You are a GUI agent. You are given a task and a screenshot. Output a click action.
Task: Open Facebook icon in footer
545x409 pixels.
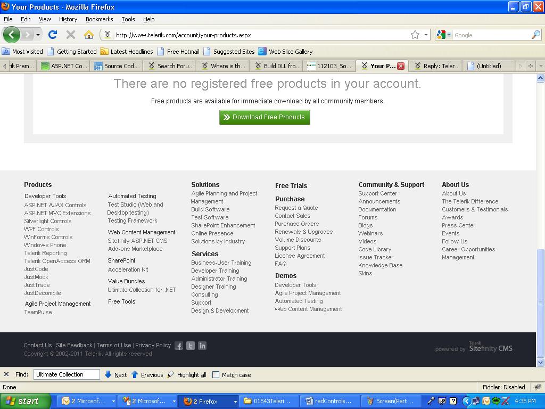click(x=179, y=346)
